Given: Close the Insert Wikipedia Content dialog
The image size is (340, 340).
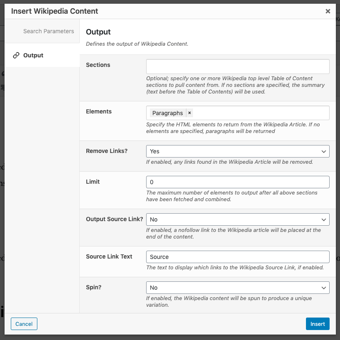Looking at the screenshot, I should [328, 11].
